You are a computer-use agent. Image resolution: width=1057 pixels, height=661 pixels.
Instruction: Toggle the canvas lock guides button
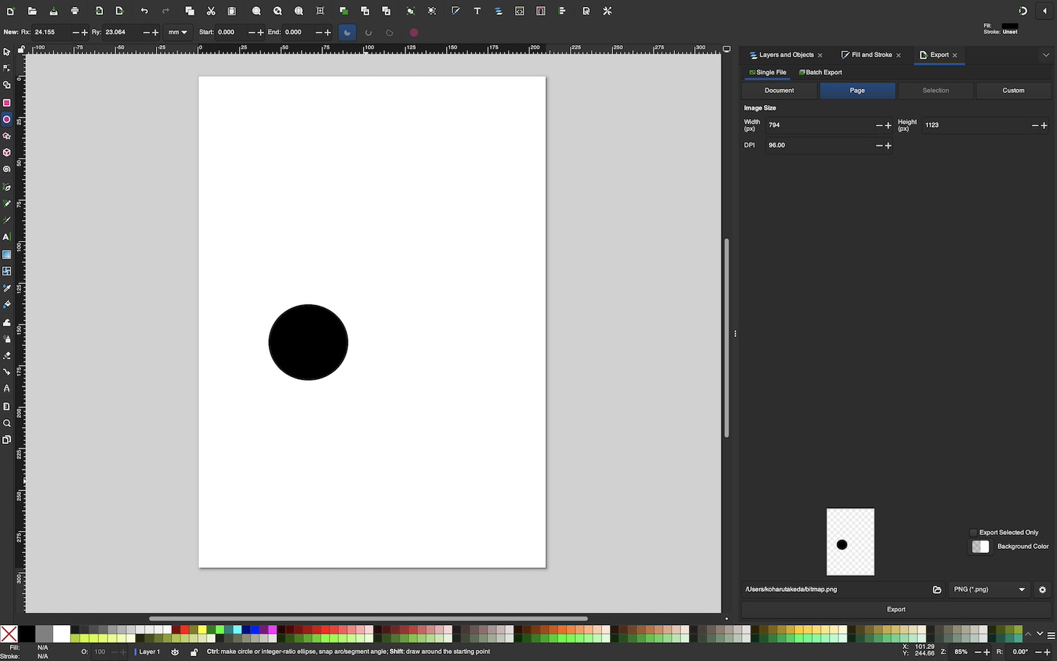tap(21, 49)
